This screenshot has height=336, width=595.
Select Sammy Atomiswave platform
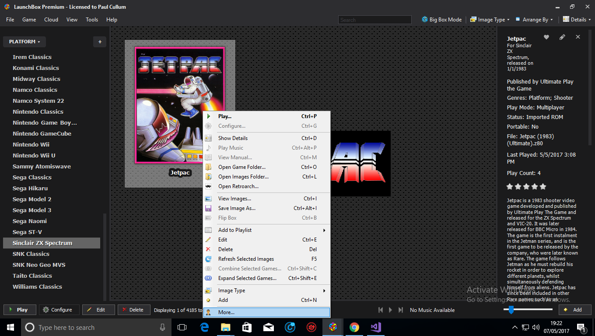click(x=42, y=166)
